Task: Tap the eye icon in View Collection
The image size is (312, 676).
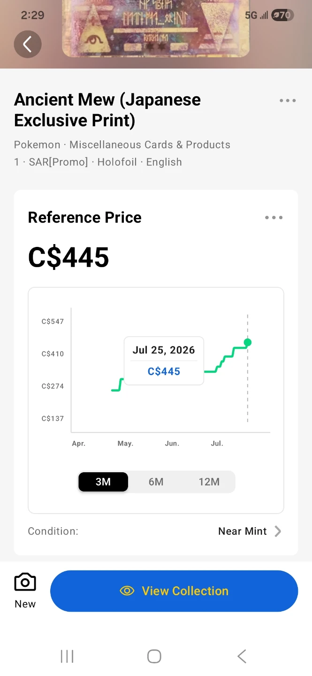Action: 127,591
